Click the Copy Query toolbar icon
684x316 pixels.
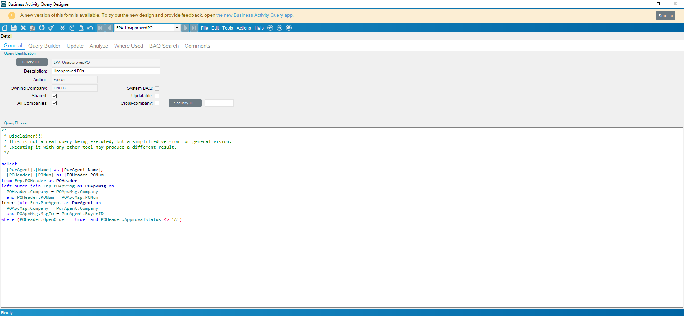coord(32,28)
